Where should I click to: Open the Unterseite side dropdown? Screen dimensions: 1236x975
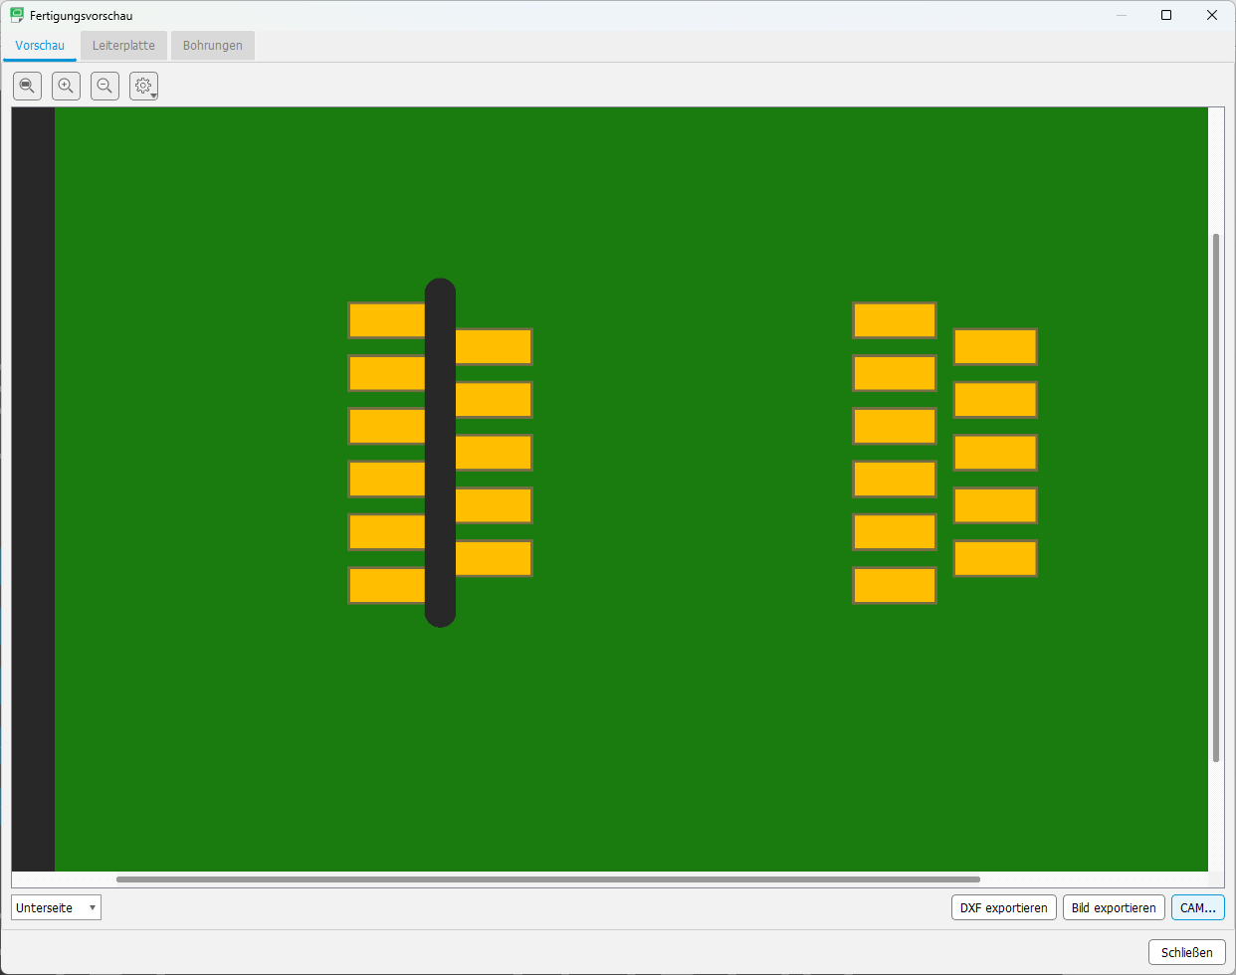[x=56, y=907]
